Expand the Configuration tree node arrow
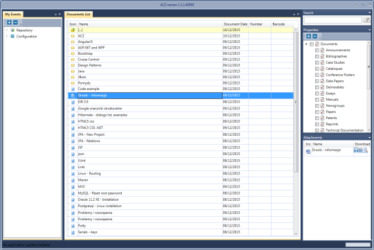Screen dimensions: 374x250 (7, 36)
